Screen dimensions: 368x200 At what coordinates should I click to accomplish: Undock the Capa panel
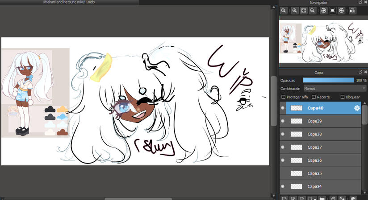(360, 72)
